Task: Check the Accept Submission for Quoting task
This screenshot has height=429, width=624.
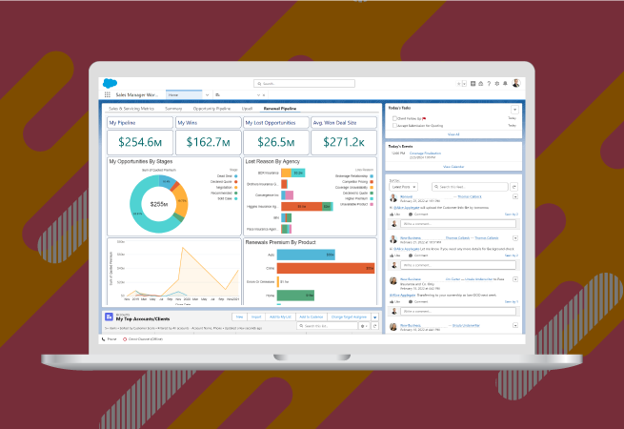Action: (x=393, y=125)
